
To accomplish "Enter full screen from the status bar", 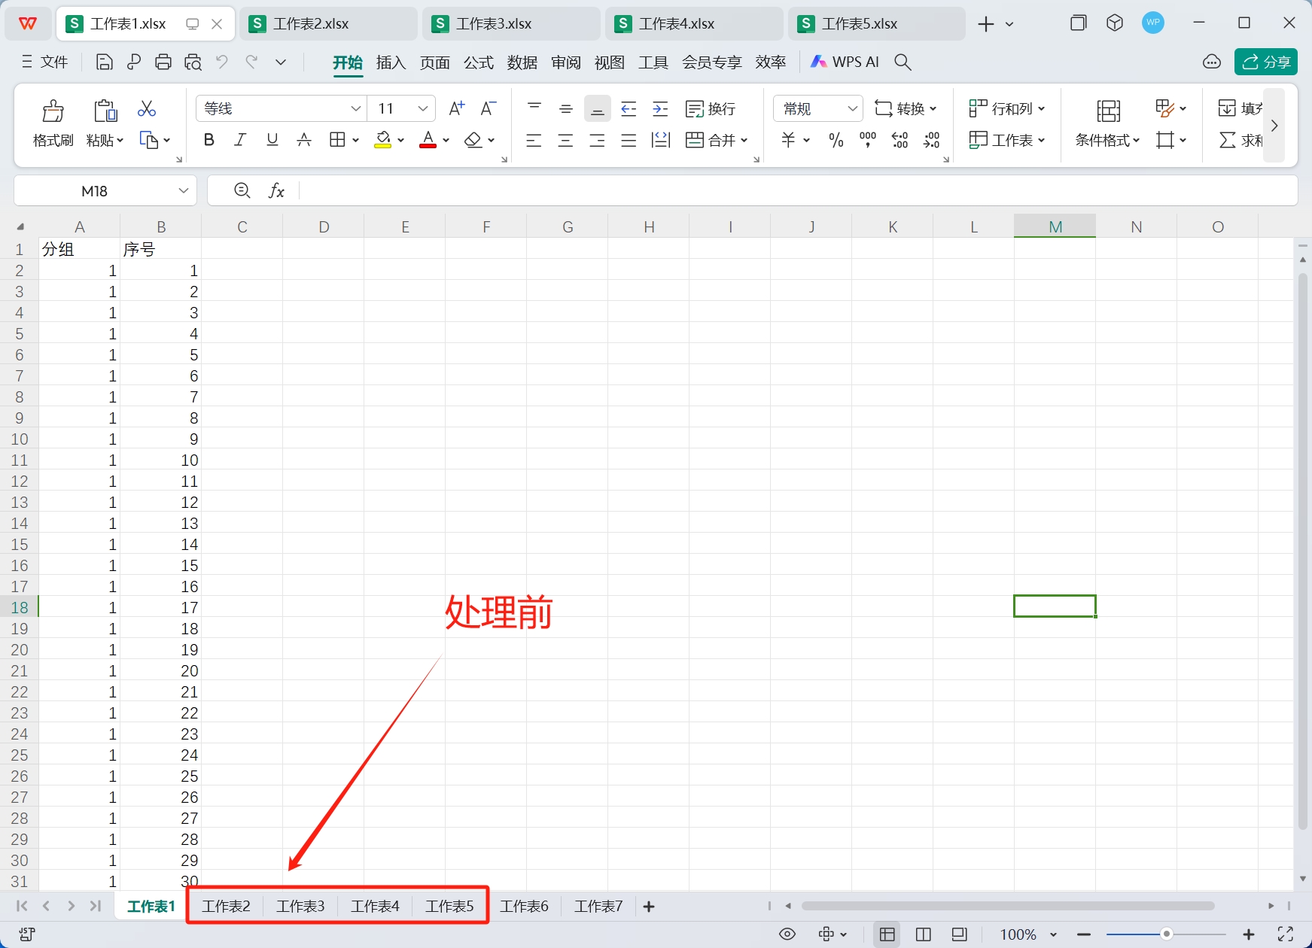I will click(x=1286, y=934).
